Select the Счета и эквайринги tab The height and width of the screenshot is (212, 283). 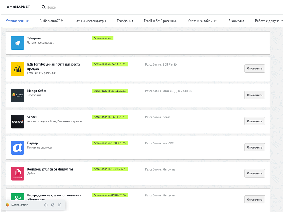203,21
